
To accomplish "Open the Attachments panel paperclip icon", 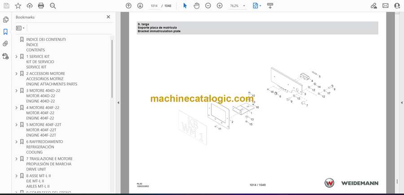I will 6,44.
